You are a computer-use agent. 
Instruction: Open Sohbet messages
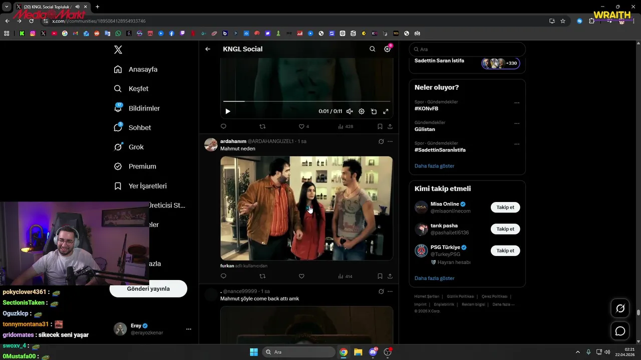tap(132, 127)
